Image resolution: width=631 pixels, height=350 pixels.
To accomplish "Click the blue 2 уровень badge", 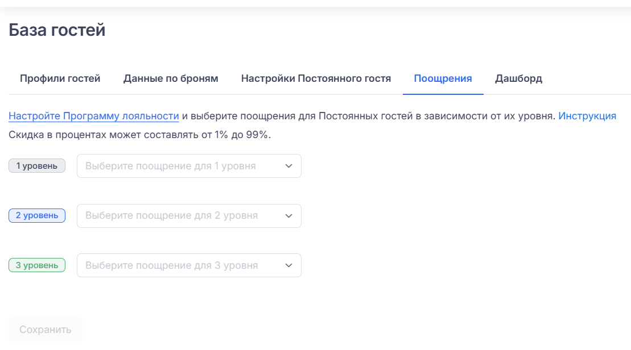I will pos(37,216).
